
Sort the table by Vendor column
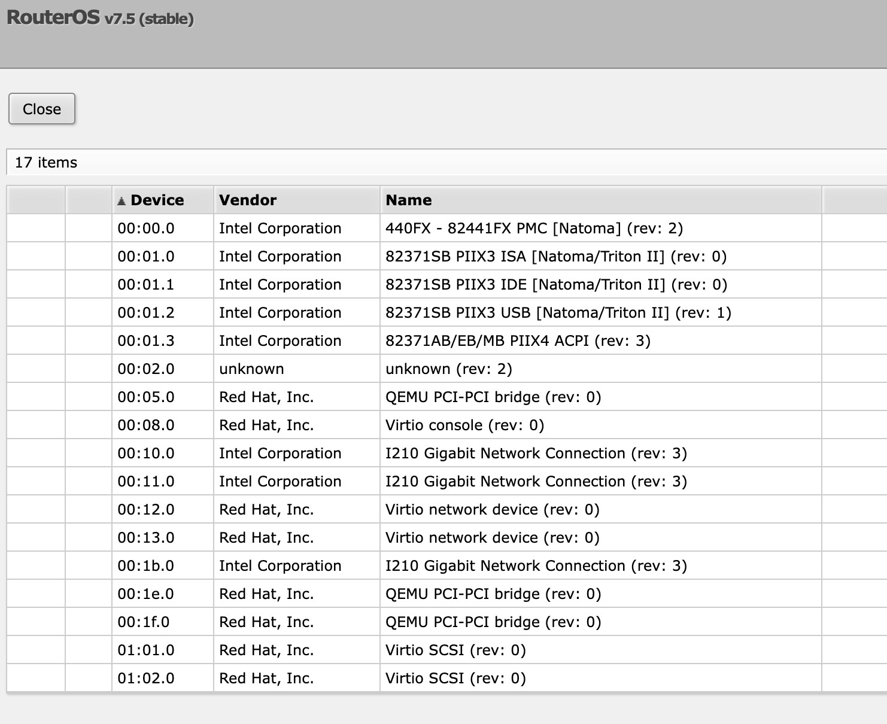pos(248,200)
